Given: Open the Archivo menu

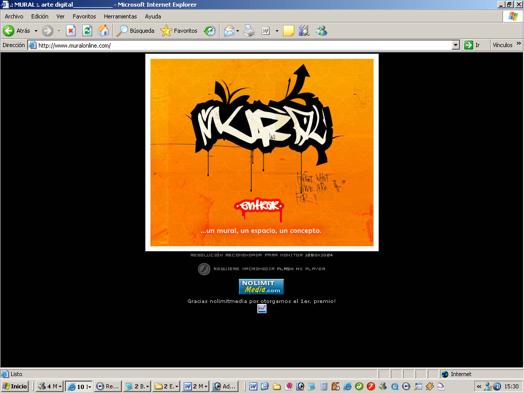Looking at the screenshot, I should 14,16.
